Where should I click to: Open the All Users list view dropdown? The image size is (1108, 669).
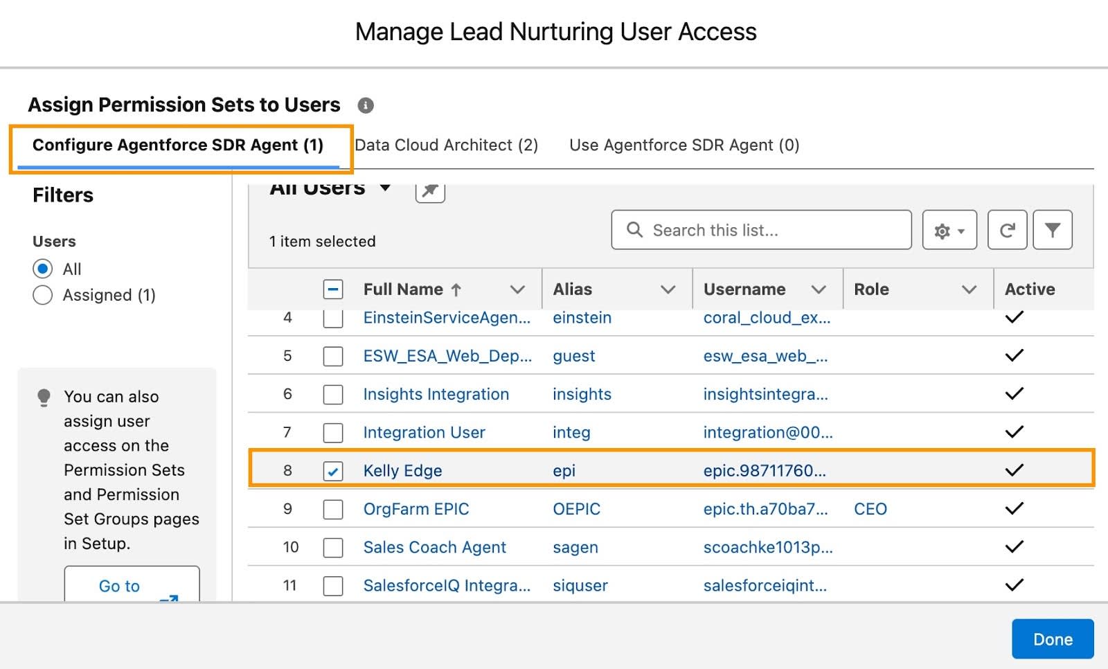pos(385,187)
